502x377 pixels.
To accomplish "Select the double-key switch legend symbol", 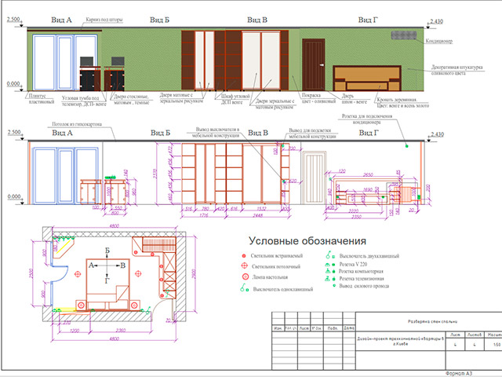I will tap(329, 255).
